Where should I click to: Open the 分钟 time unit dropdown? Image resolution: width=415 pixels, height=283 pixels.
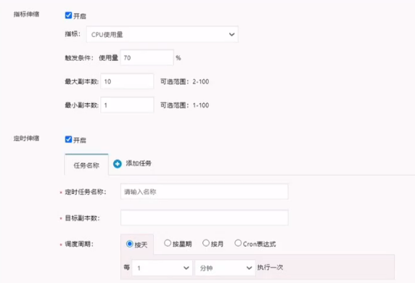[225, 268]
